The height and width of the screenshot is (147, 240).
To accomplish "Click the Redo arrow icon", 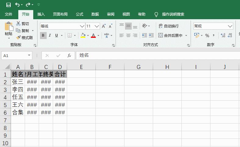I will [x=28, y=5].
